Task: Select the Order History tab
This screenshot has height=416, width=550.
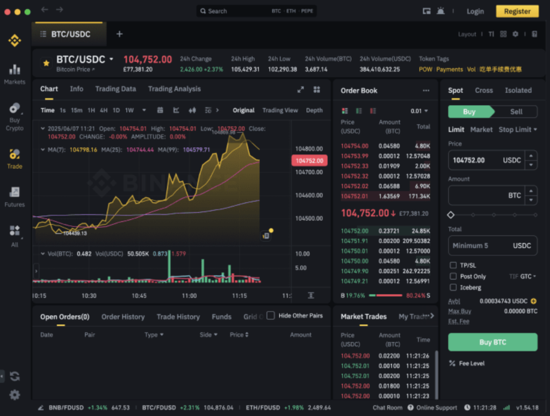Action: coord(123,317)
